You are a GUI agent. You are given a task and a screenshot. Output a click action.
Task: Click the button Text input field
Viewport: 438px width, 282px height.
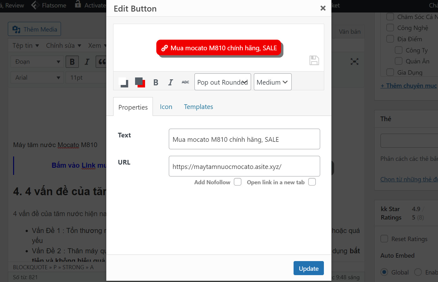point(244,139)
